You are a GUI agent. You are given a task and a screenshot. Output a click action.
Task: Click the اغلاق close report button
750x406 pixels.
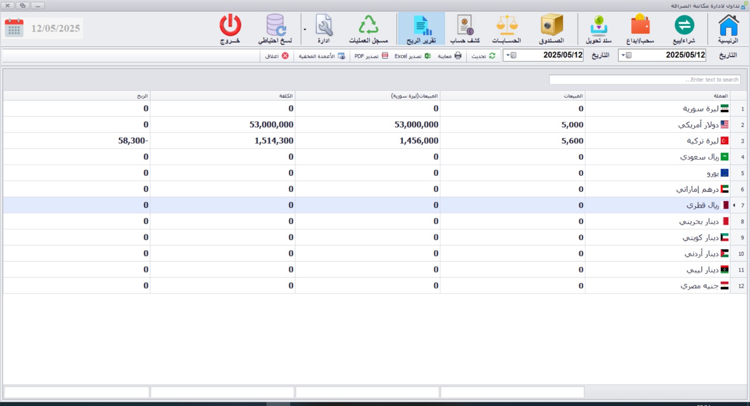point(277,56)
